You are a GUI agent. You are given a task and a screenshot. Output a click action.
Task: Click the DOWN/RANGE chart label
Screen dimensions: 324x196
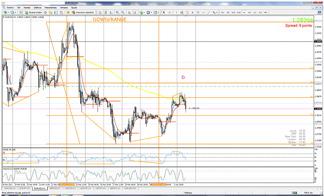(x=109, y=20)
